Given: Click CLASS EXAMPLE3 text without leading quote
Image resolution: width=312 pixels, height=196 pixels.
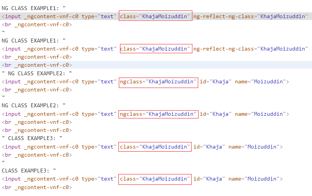Looking at the screenshot, I should coord(29,171).
